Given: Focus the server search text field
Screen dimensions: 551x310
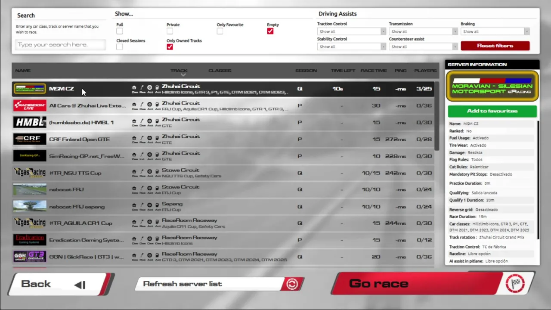Looking at the screenshot, I should [x=60, y=45].
